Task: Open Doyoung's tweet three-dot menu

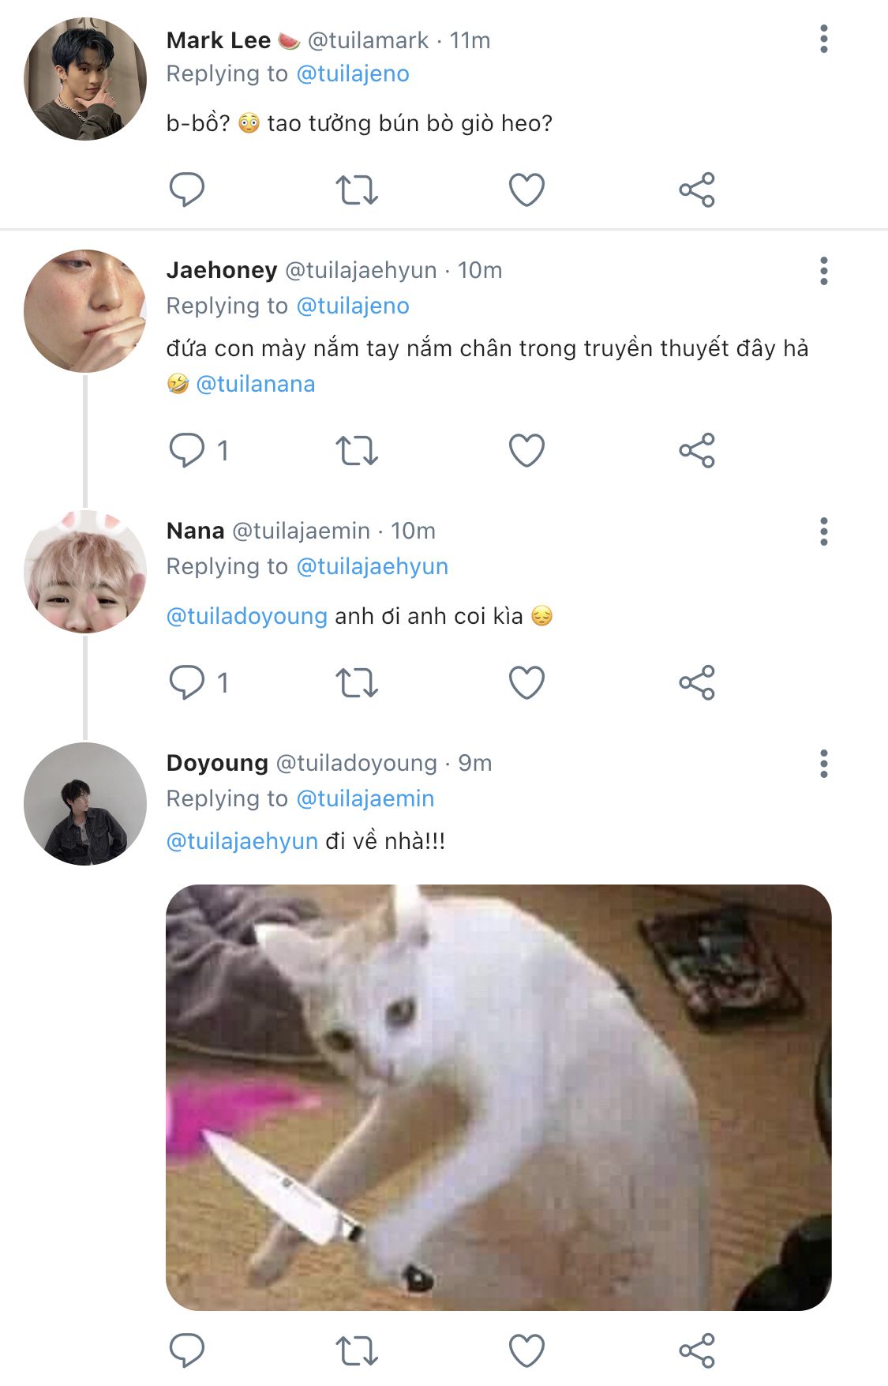Action: (x=824, y=764)
